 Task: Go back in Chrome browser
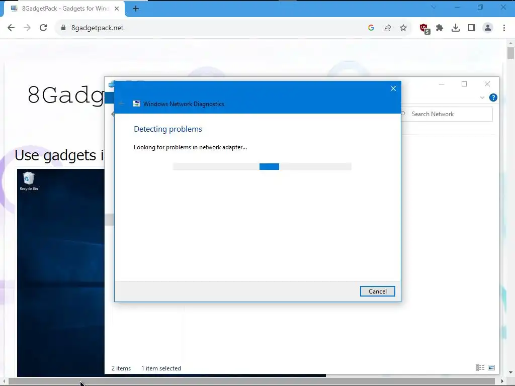click(x=11, y=28)
